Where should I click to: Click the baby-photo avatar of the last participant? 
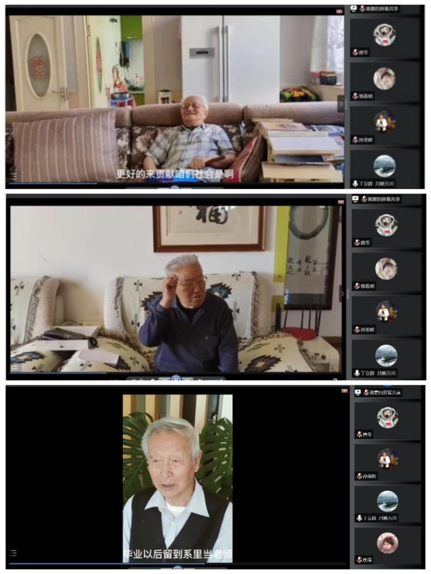click(x=387, y=542)
